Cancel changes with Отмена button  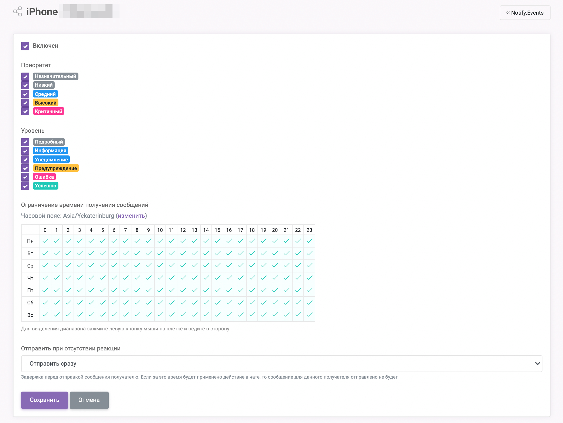click(x=89, y=400)
